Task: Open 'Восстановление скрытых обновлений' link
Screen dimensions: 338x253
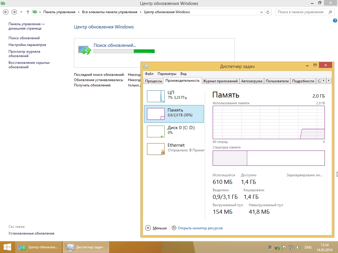Action: click(x=29, y=65)
